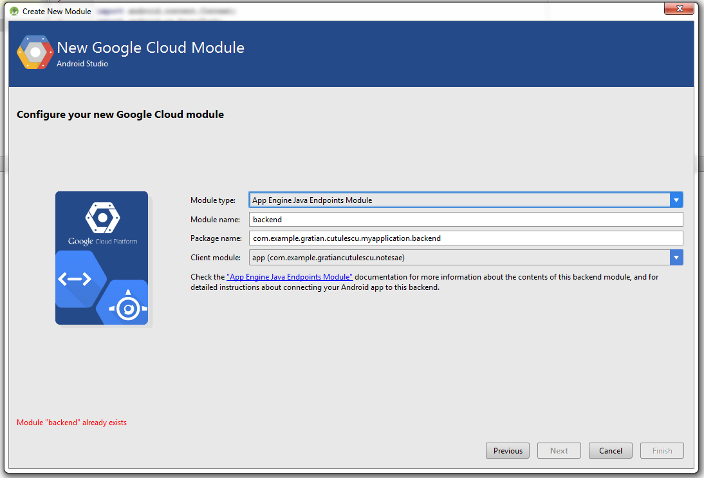Viewport: 704px width, 478px height.
Task: Click the Endpoints double-arrow hexagon icon
Action: point(75,278)
